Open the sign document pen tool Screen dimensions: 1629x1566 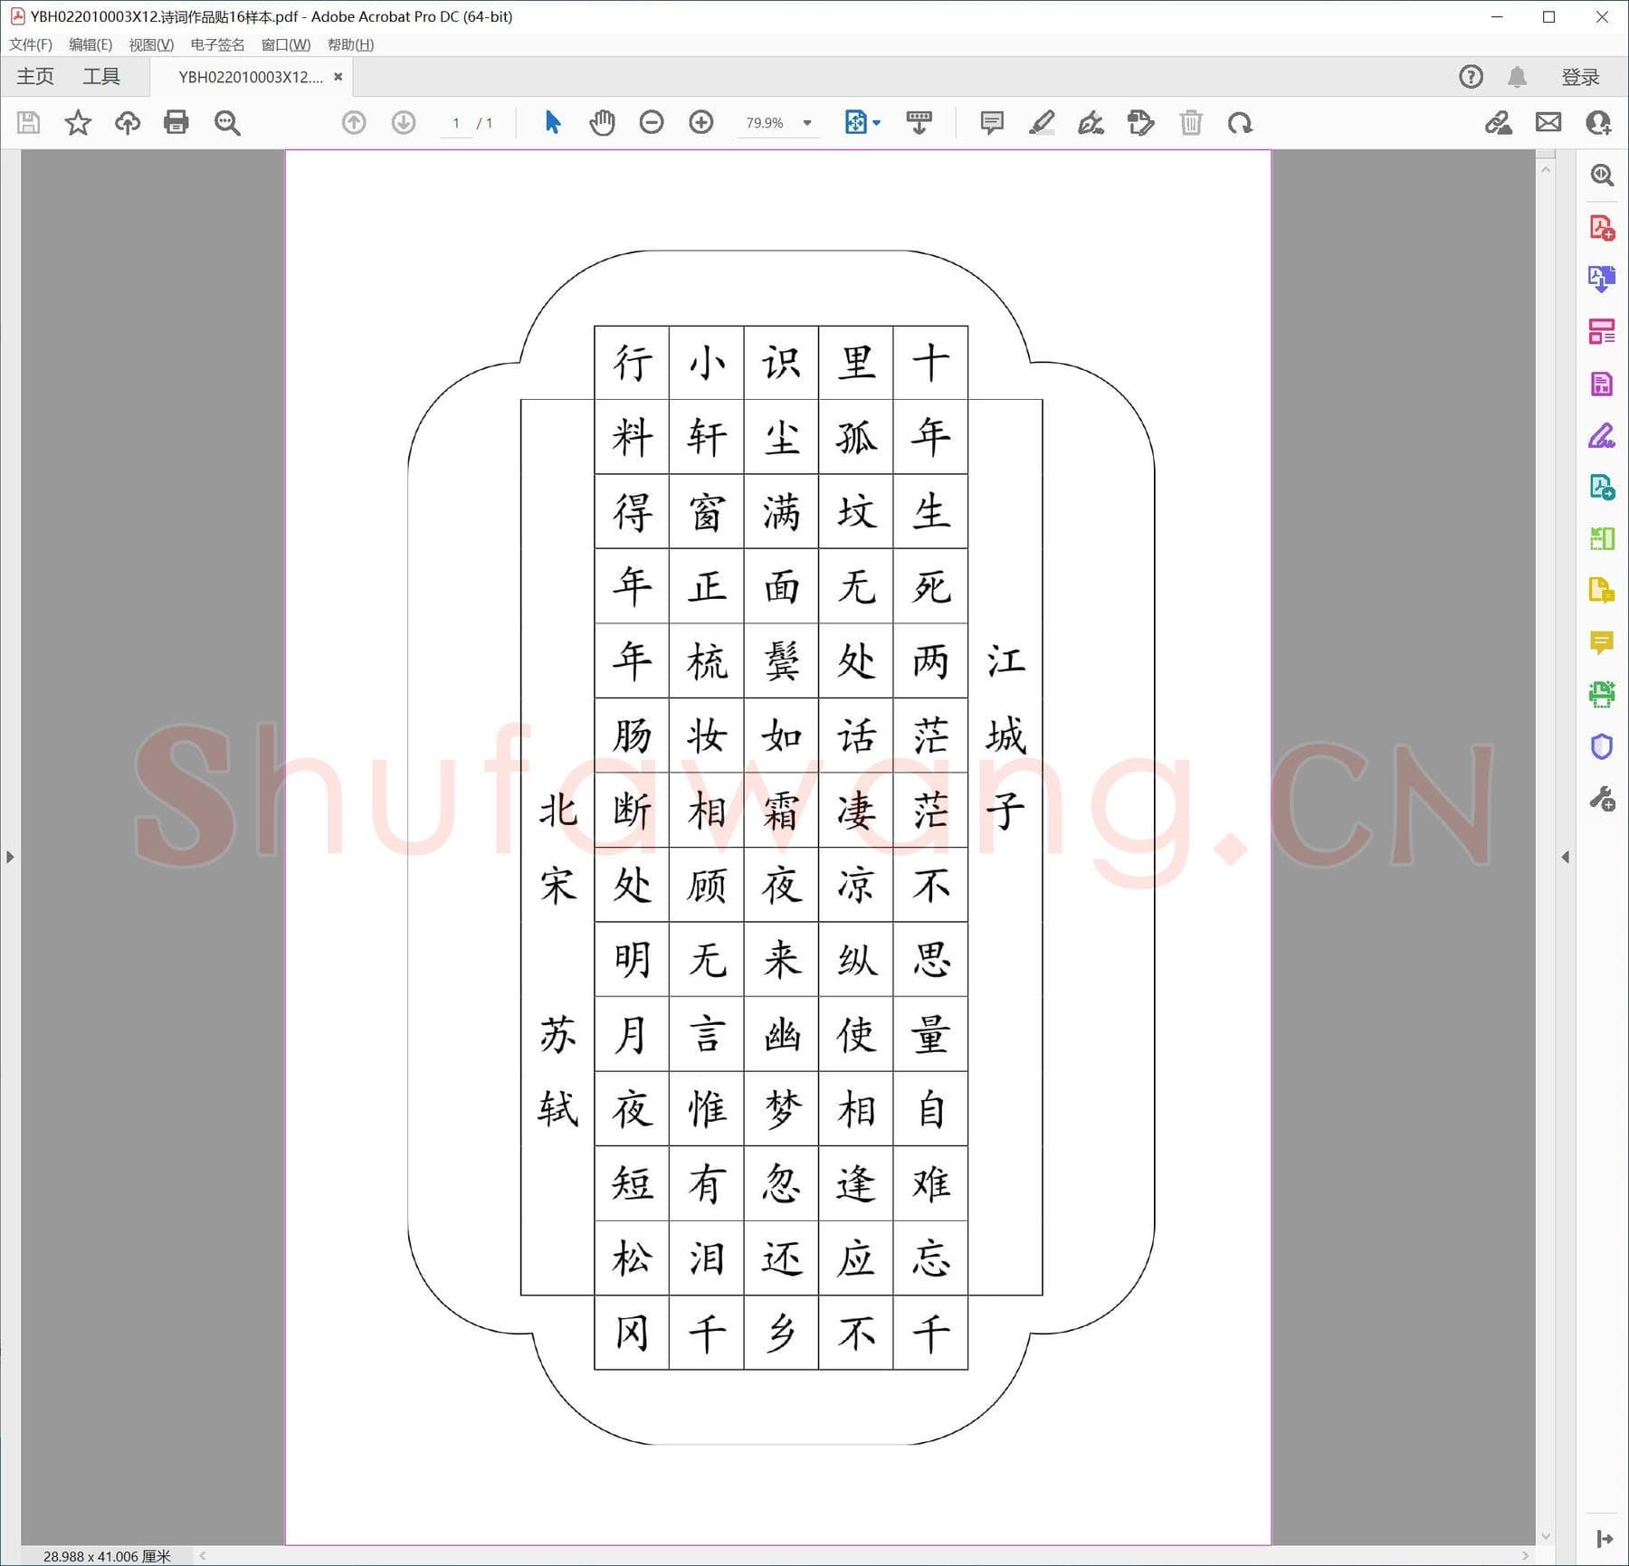[x=1091, y=122]
